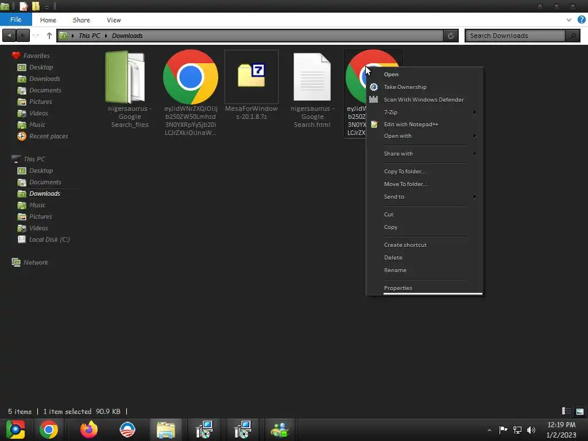Launch Firefox from the taskbar
The width and height of the screenshot is (588, 441).
[x=89, y=430]
